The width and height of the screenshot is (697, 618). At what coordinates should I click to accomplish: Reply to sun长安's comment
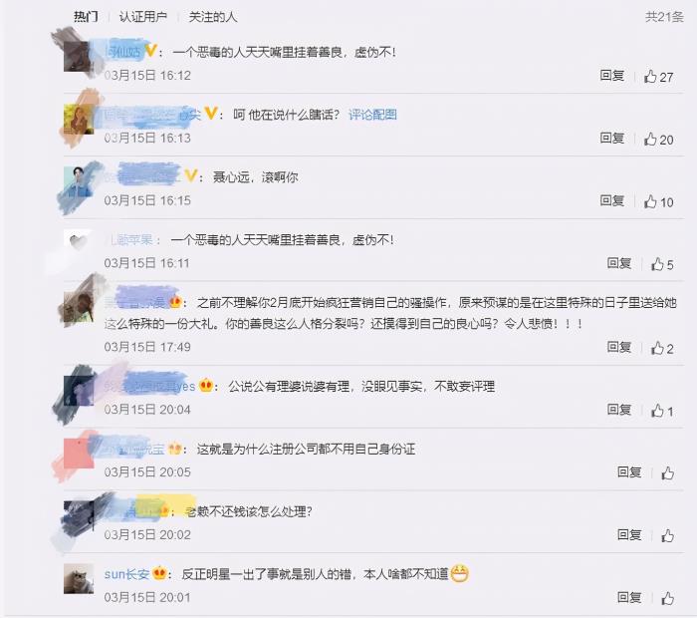click(x=629, y=597)
